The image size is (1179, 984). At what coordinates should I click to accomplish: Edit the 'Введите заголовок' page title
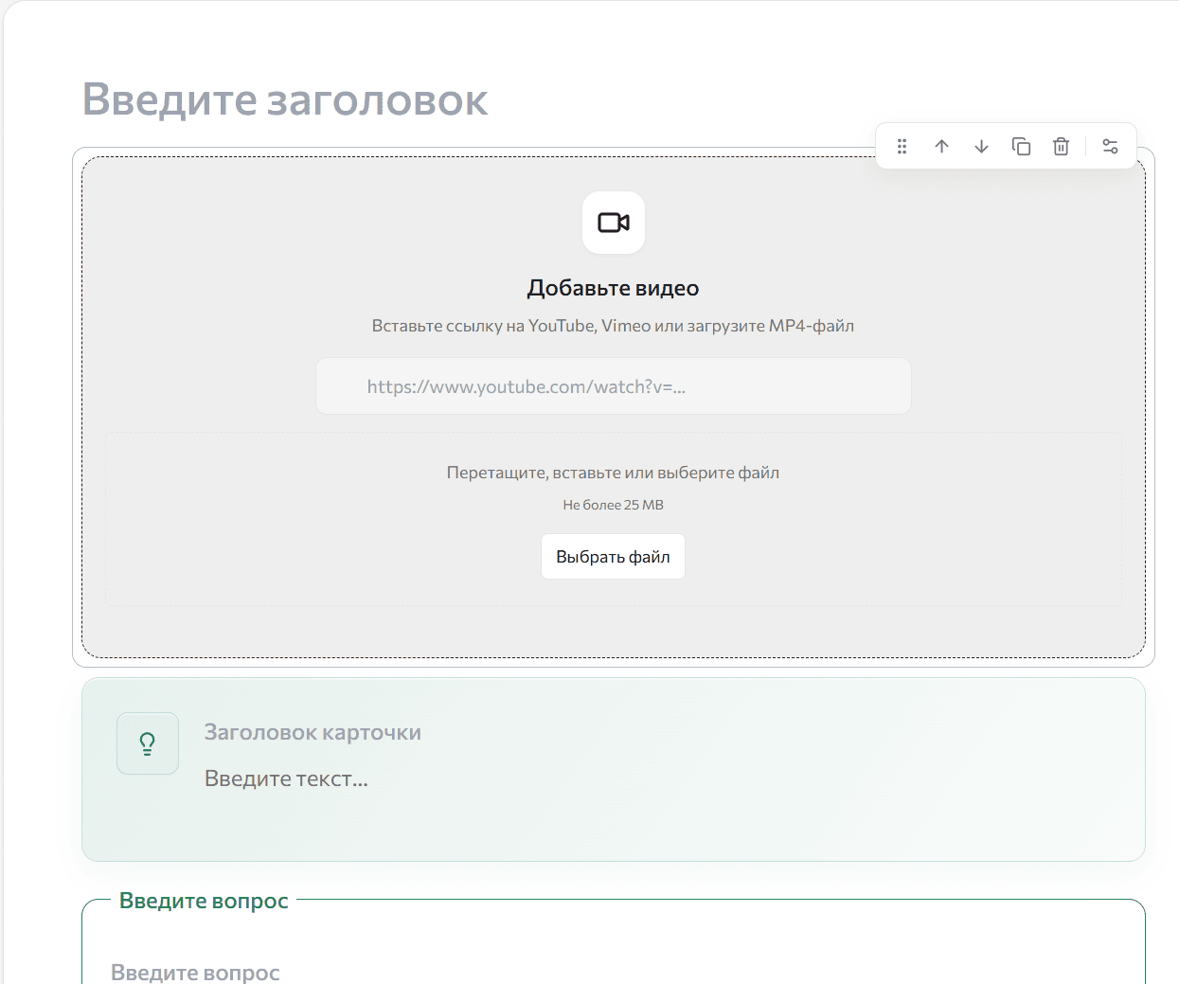(x=285, y=99)
